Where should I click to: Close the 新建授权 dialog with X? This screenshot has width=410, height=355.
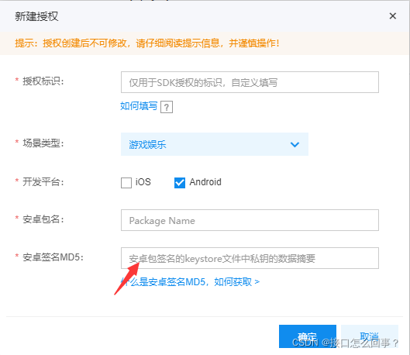(392, 16)
